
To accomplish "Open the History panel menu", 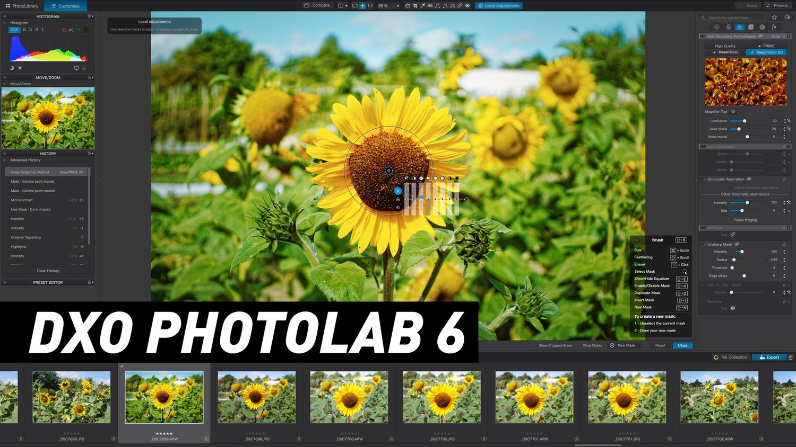I will pyautogui.click(x=91, y=154).
